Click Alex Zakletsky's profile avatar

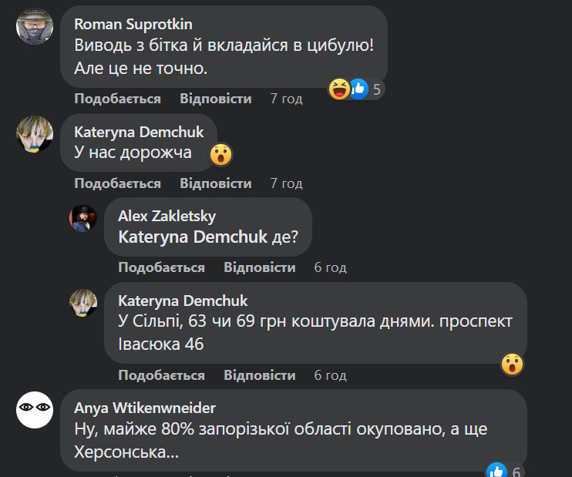point(83,219)
